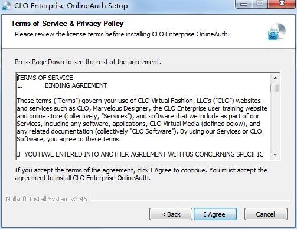The image size is (297, 229).
Task: Click the greyed-out maximize button
Action: coord(260,4)
